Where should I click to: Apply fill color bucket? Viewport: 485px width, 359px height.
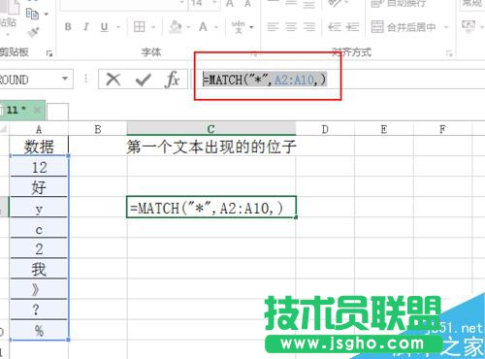click(176, 27)
